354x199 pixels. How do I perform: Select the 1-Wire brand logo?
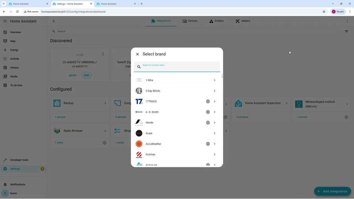coord(139,80)
